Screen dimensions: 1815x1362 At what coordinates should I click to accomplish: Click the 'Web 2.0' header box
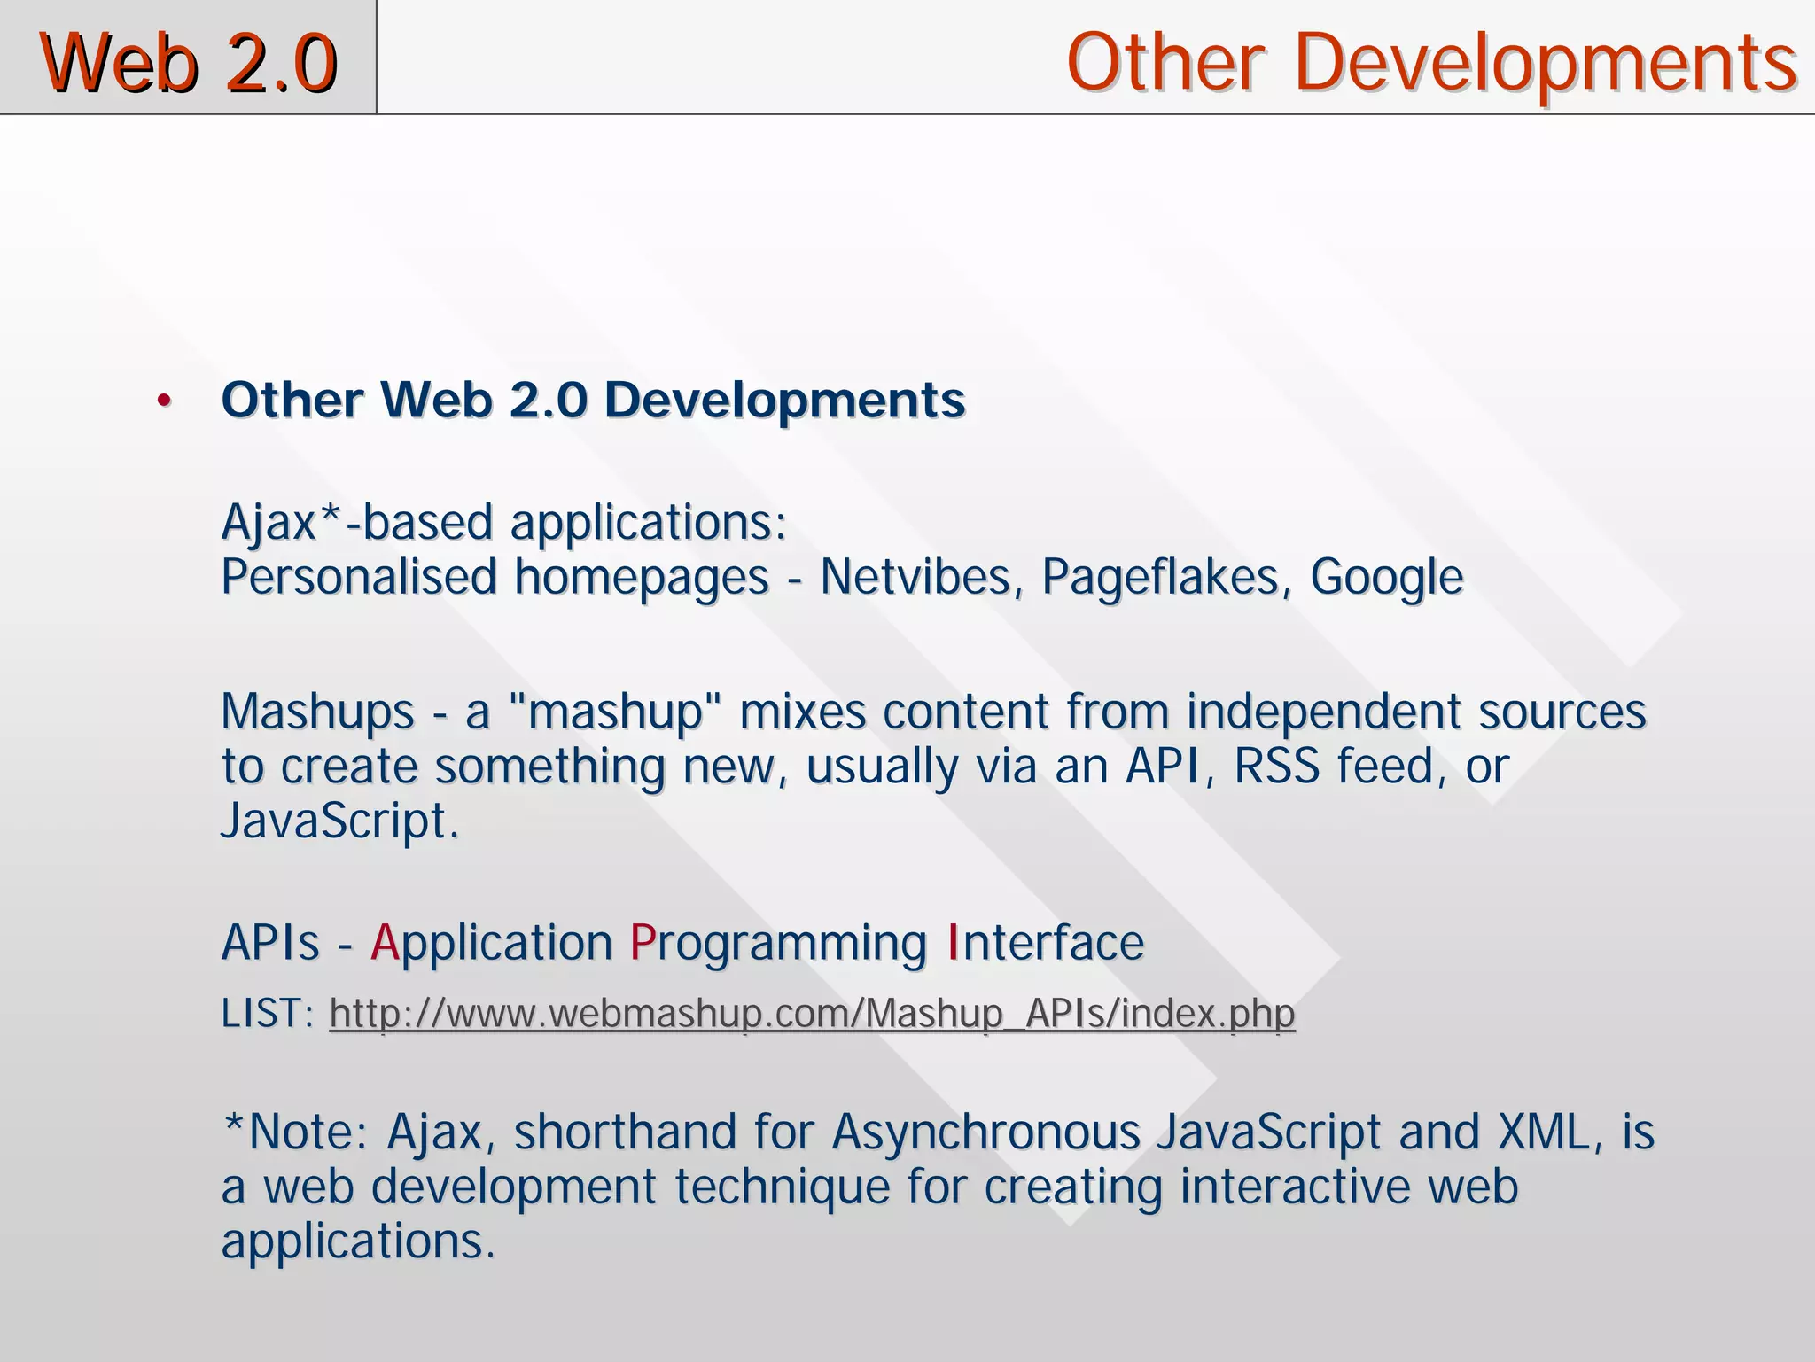pos(188,60)
